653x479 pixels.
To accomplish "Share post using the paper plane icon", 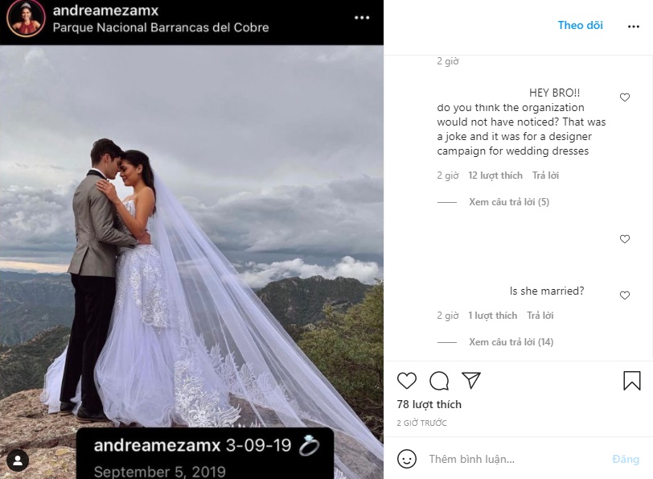I will coord(471,380).
